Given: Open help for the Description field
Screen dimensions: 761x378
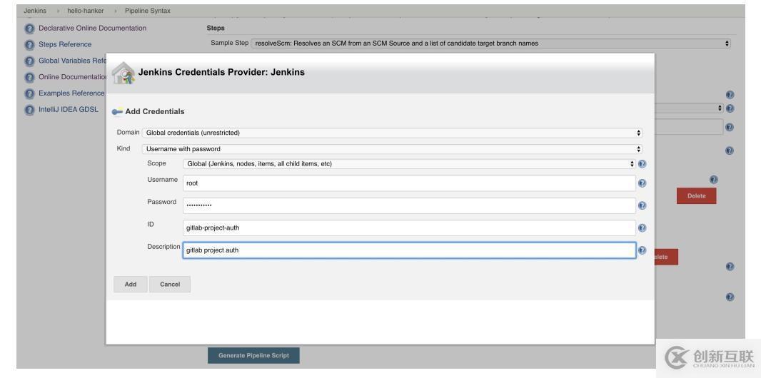Looking at the screenshot, I should [x=642, y=250].
